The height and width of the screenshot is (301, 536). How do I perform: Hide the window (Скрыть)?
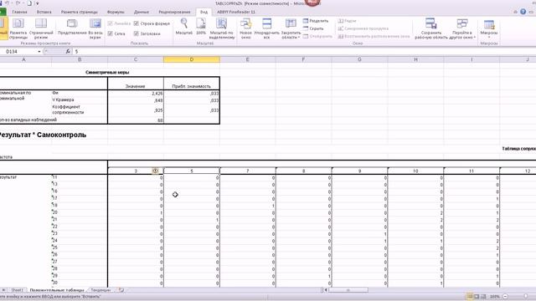pos(313,28)
